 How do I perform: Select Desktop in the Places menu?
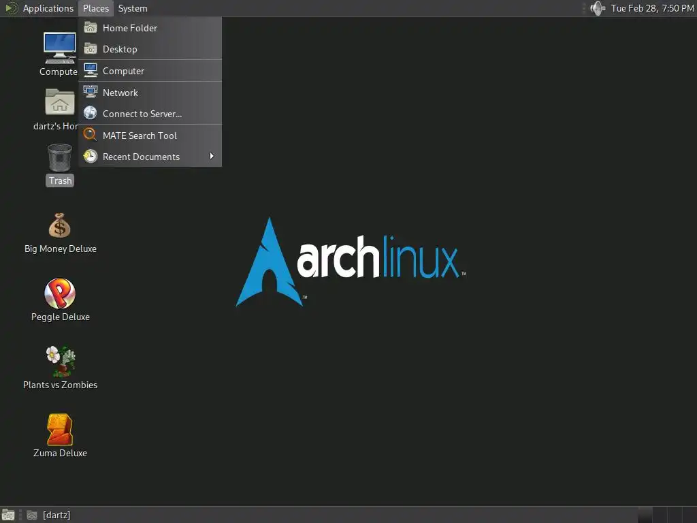coord(150,49)
